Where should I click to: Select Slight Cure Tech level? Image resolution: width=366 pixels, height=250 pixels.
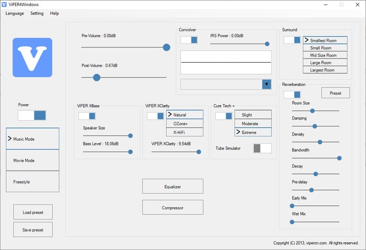(253, 115)
